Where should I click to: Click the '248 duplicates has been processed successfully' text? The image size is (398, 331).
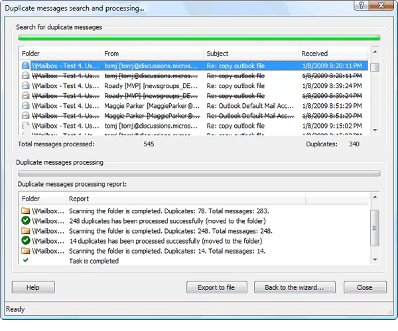point(136,221)
